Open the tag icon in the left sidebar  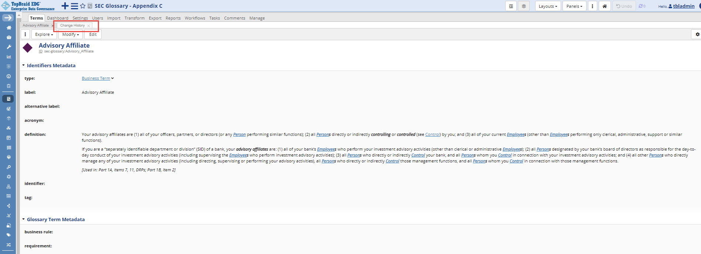pos(8,235)
